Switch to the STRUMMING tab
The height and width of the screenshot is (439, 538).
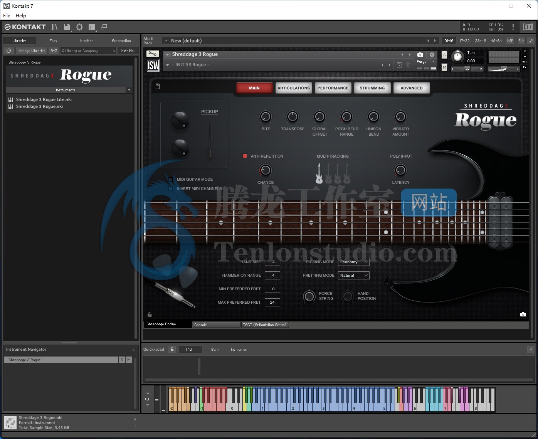(372, 88)
